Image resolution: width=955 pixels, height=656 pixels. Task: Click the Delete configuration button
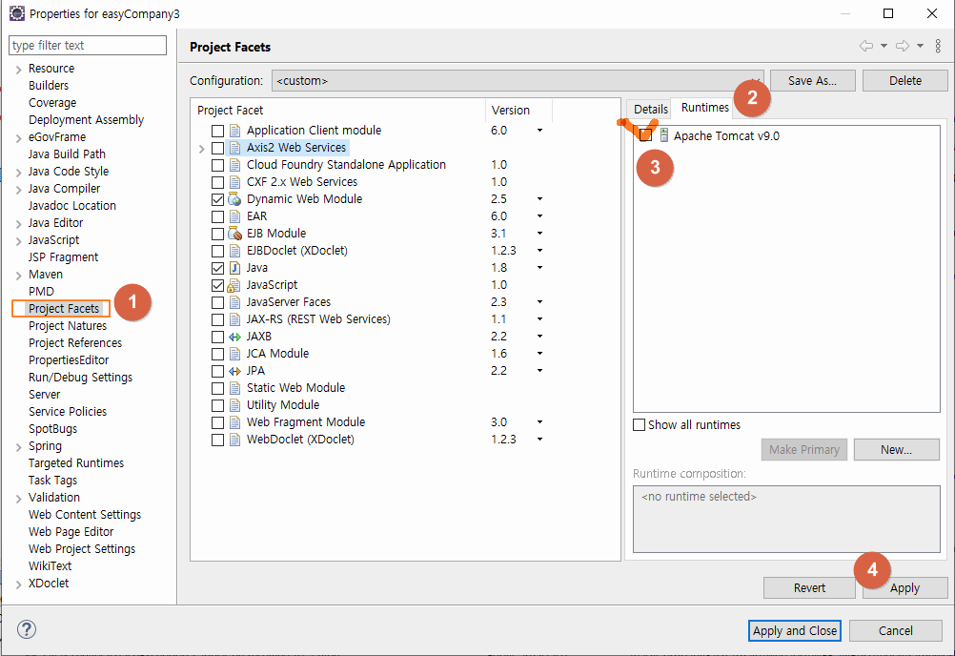(905, 80)
